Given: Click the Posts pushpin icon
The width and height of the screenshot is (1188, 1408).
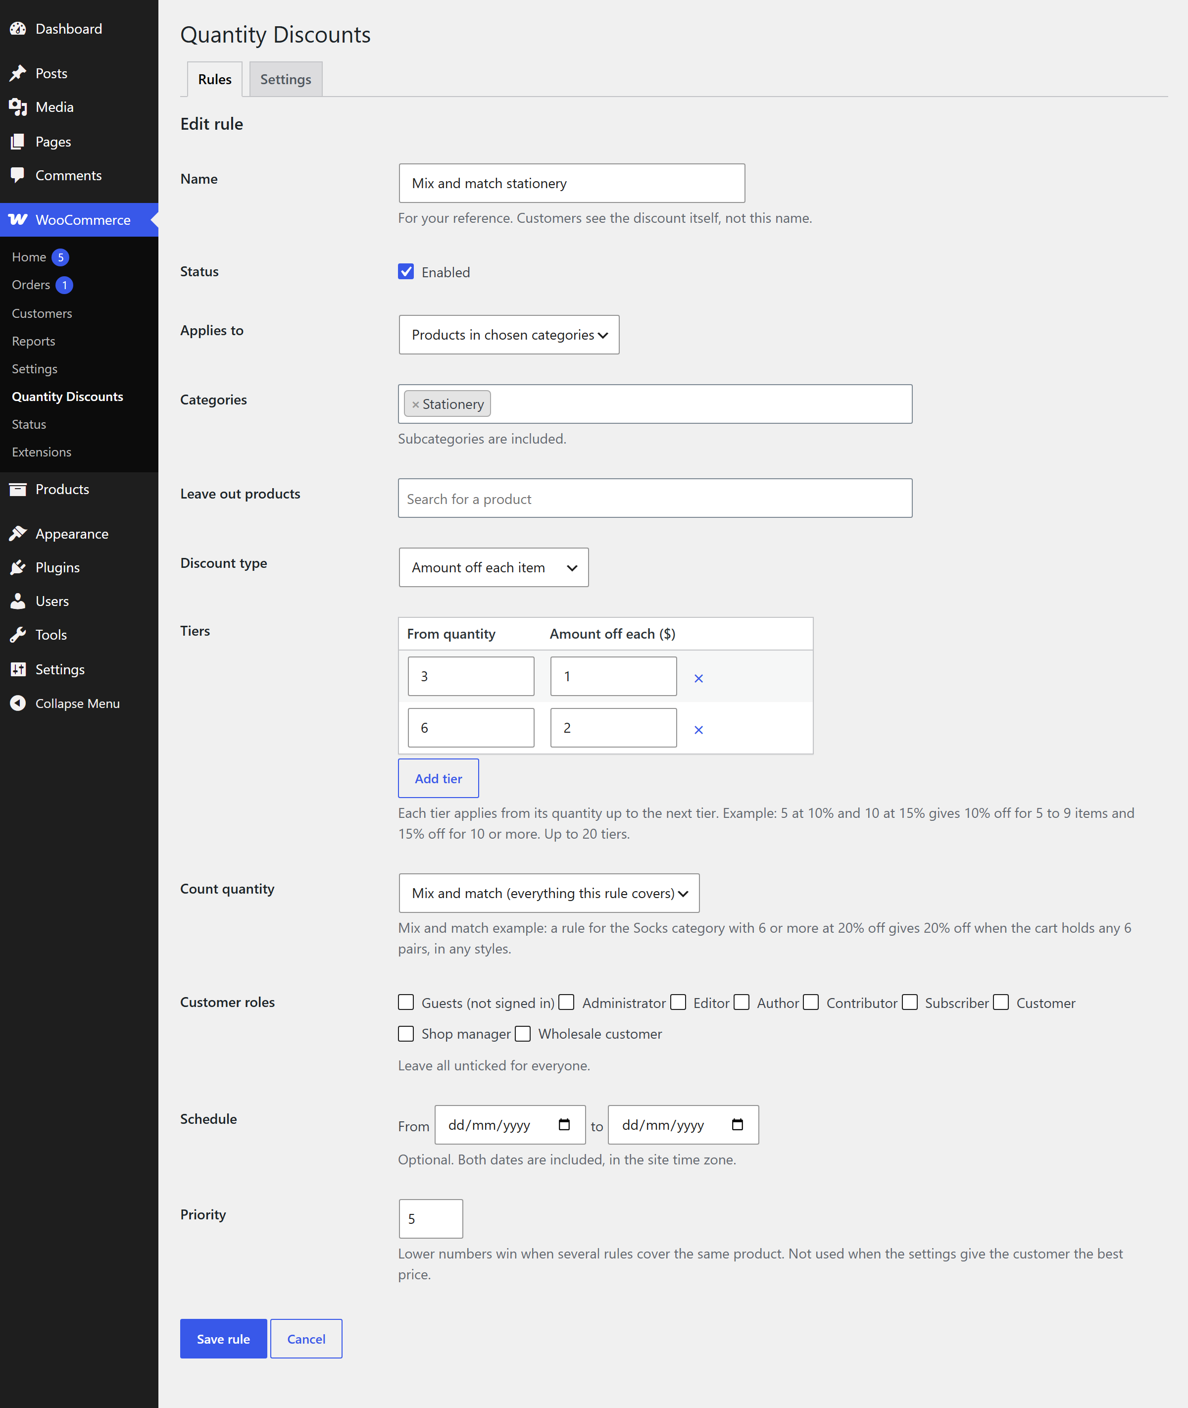Looking at the screenshot, I should [x=18, y=73].
